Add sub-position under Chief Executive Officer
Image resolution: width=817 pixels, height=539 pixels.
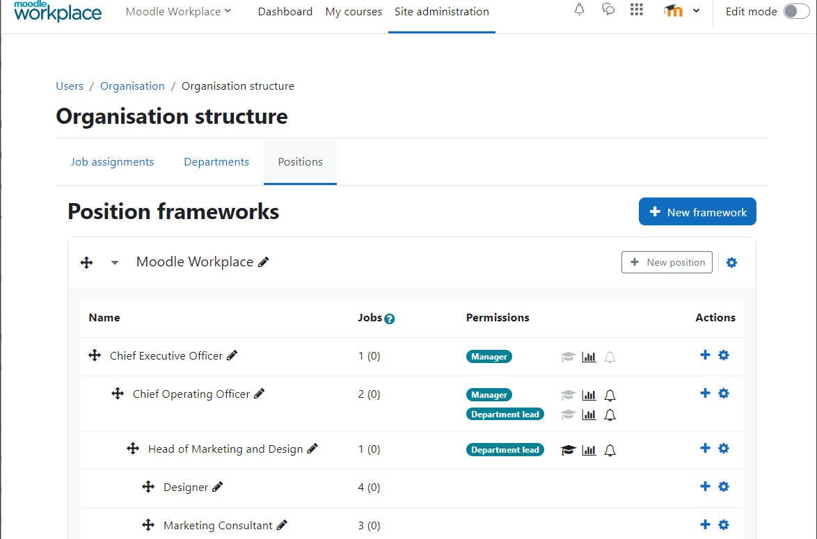coord(705,355)
